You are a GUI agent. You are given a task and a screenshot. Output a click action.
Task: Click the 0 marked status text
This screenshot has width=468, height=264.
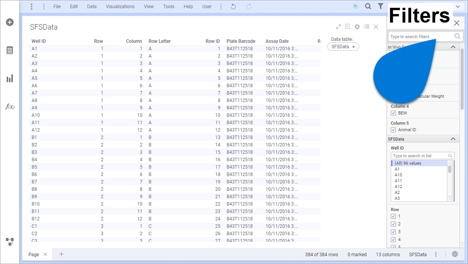click(357, 254)
